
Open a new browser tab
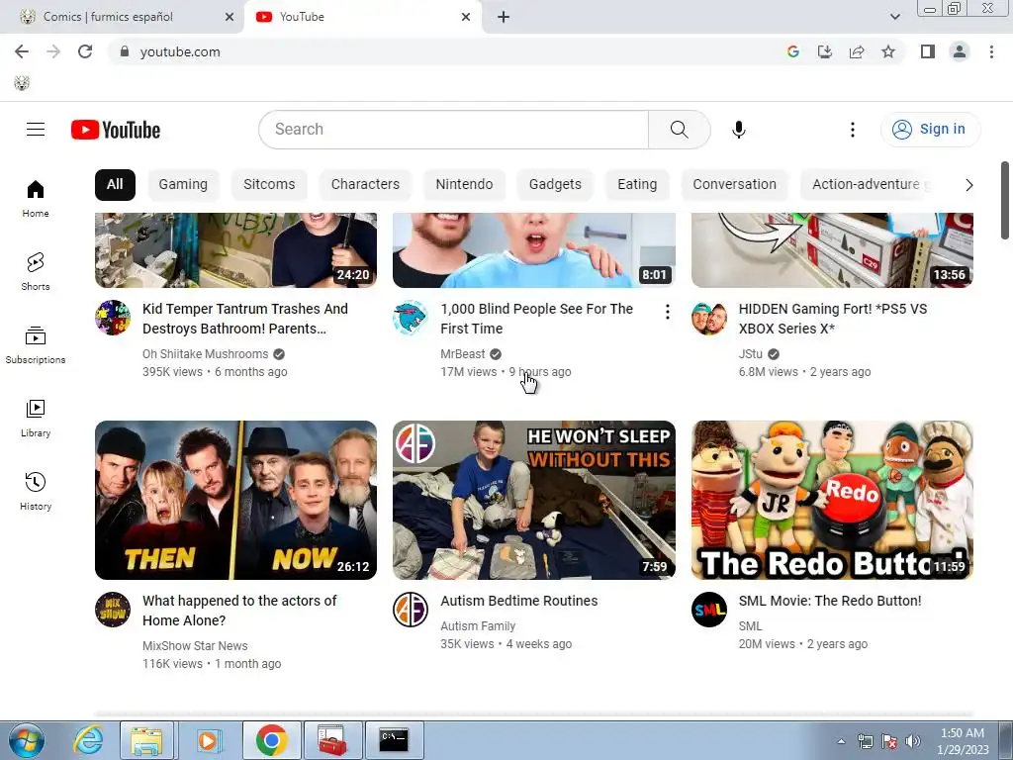pyautogui.click(x=504, y=17)
